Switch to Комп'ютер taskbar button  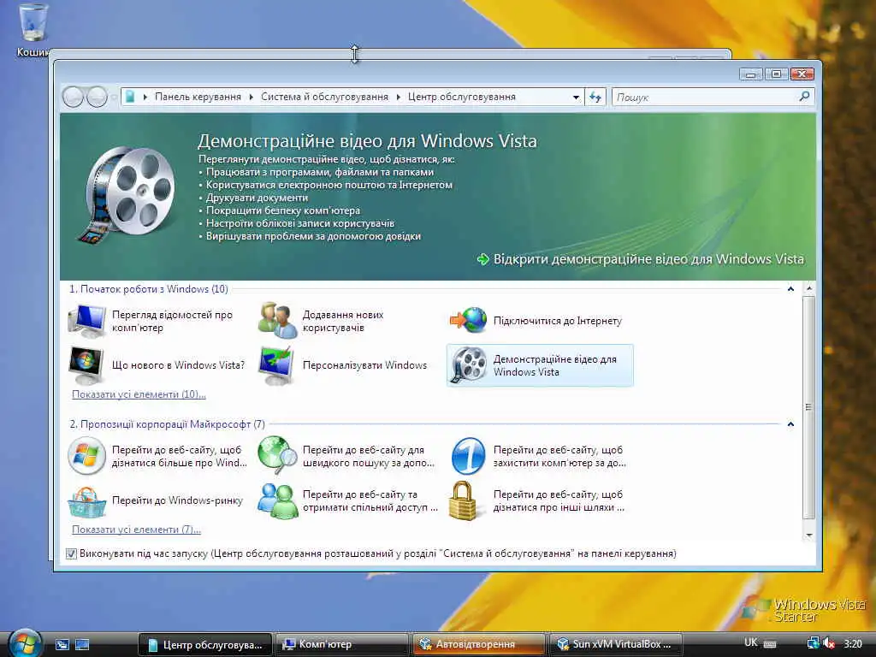[x=342, y=645]
